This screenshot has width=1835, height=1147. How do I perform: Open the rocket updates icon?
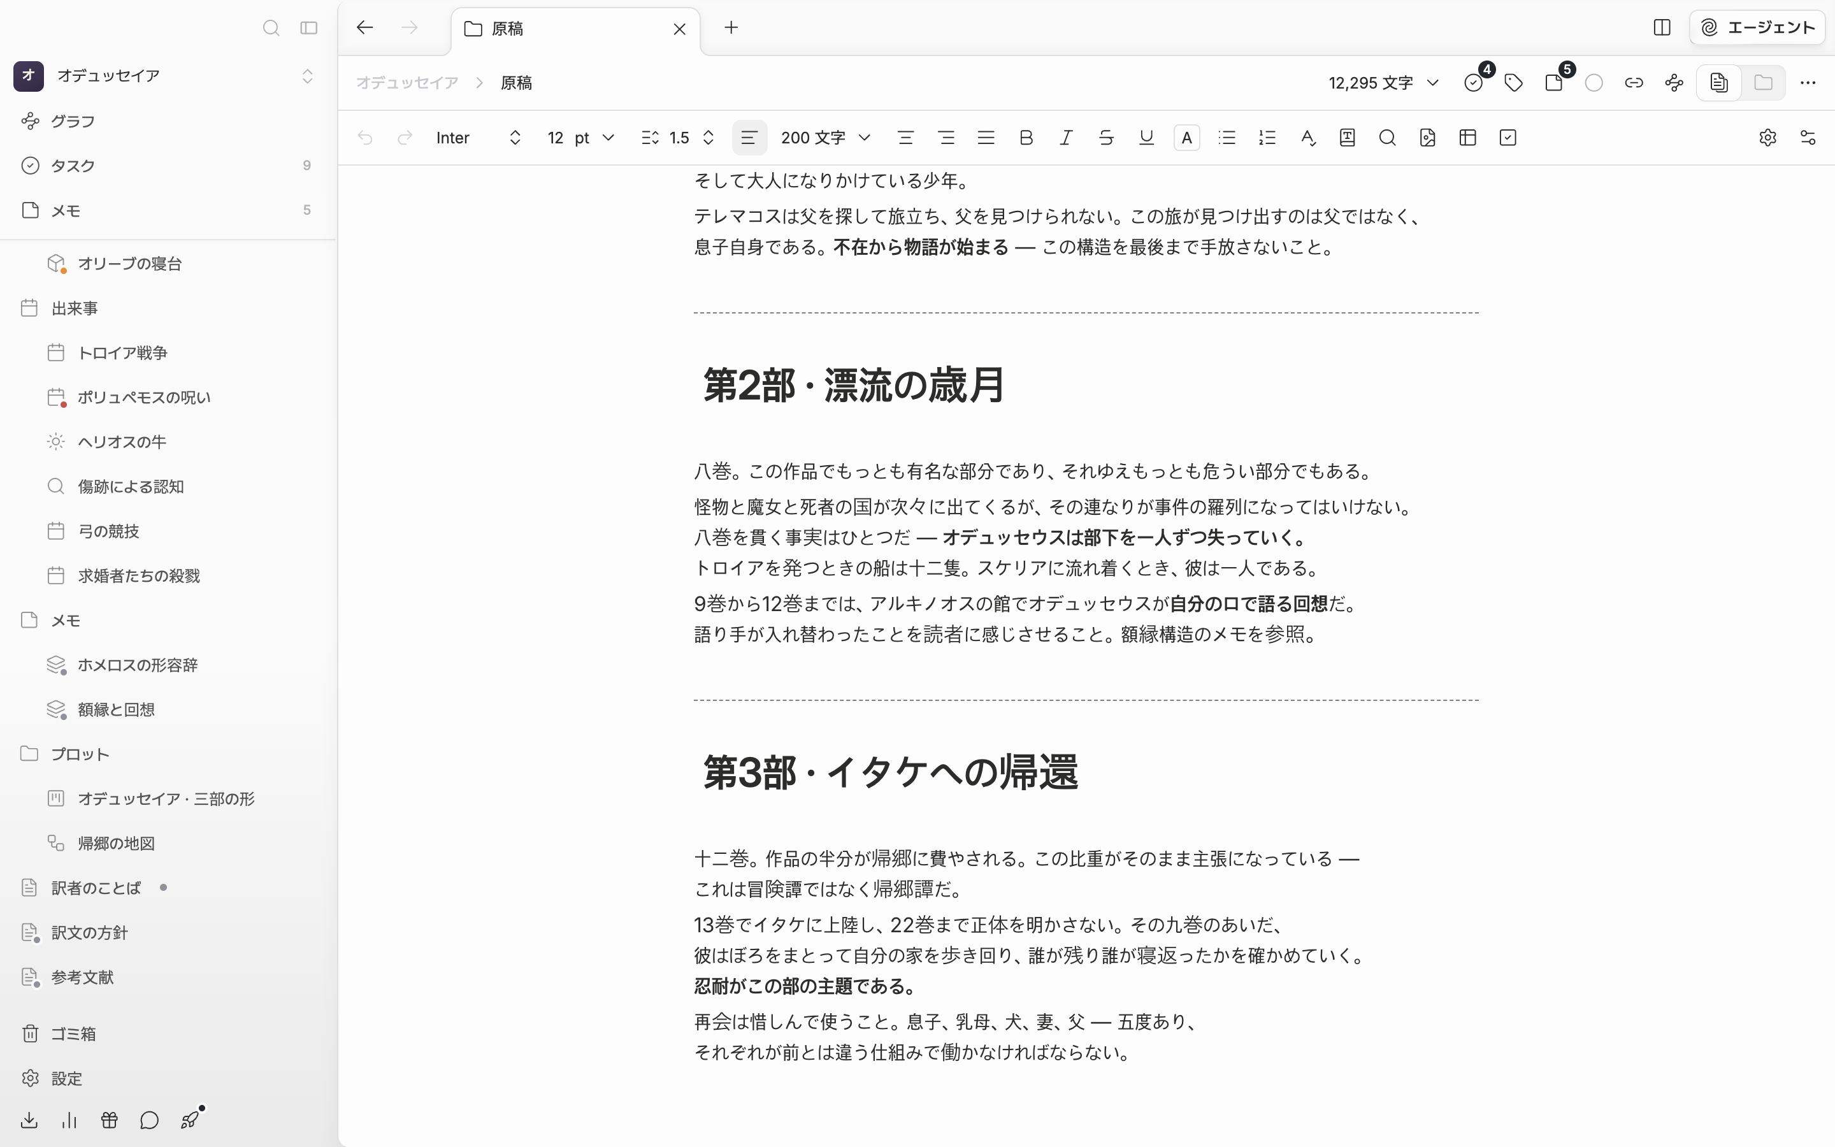point(191,1120)
